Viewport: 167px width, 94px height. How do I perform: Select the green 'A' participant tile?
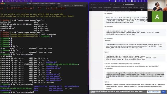[157, 17]
